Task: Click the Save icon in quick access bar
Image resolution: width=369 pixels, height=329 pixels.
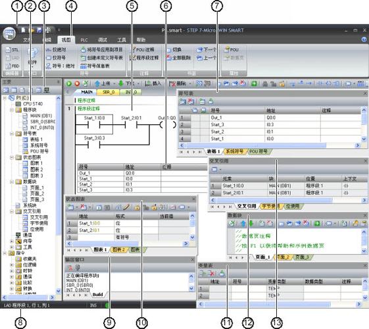Action: point(39,30)
